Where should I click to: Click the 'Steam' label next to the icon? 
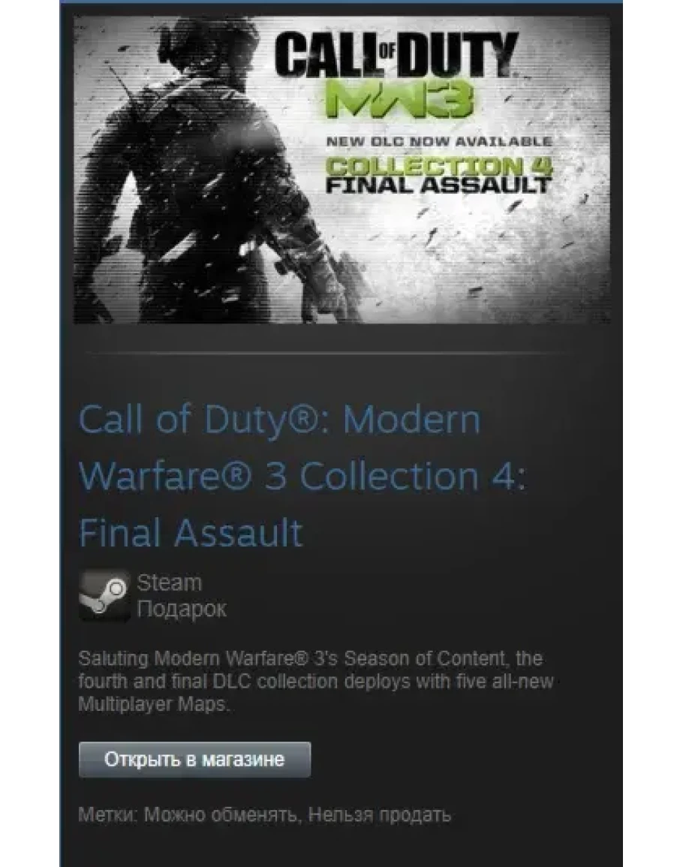tap(169, 583)
